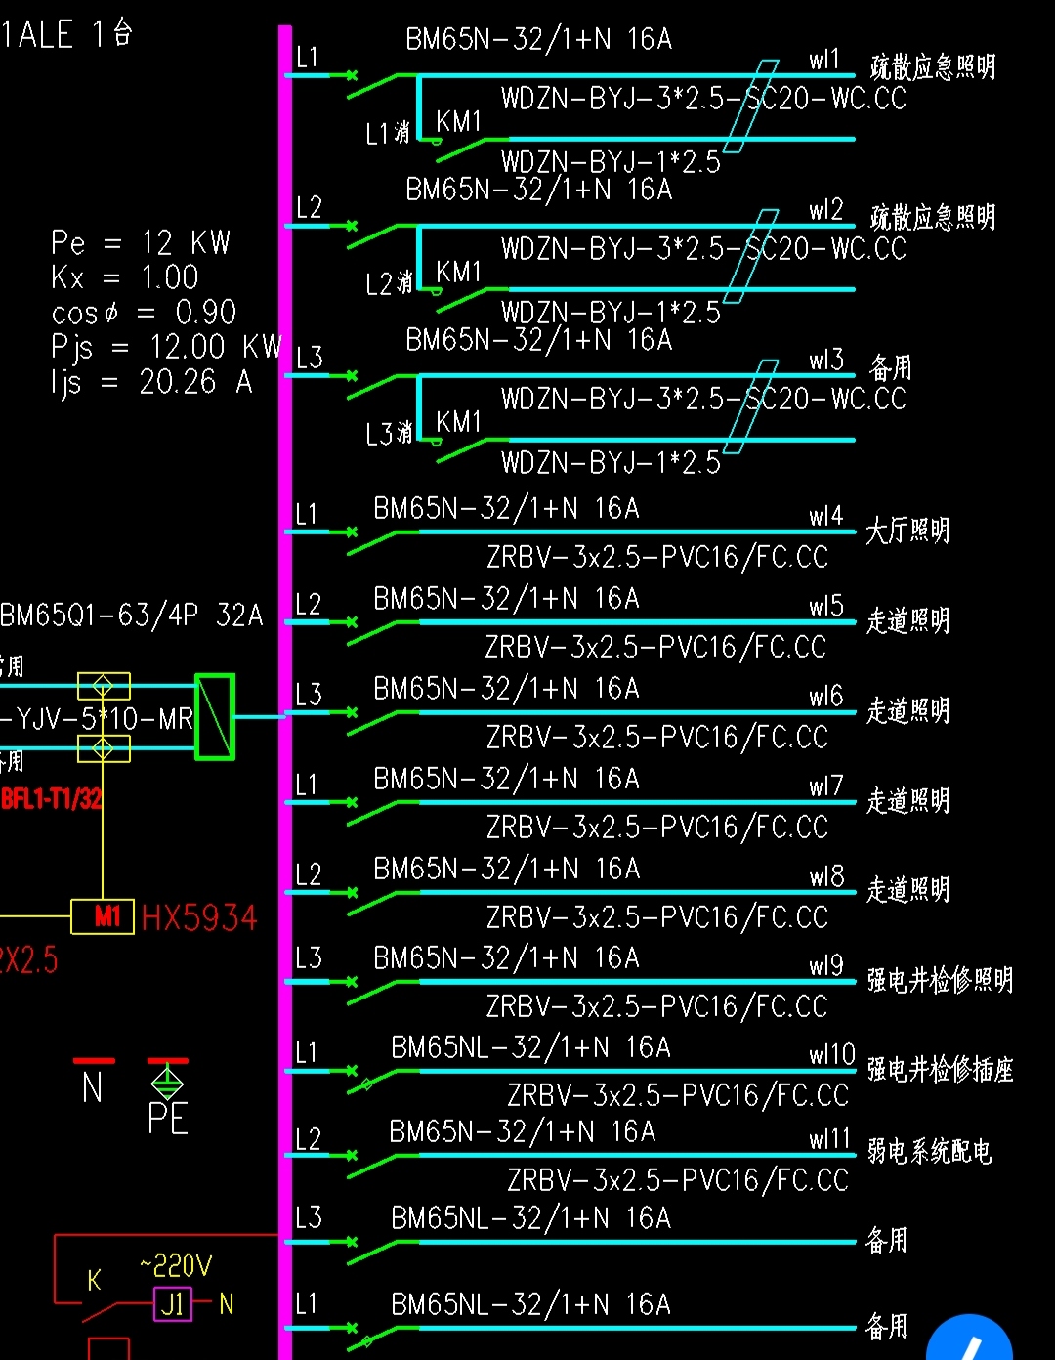Select the 'wl7' circuit number
This screenshot has height=1360, width=1055.
pyautogui.click(x=825, y=786)
